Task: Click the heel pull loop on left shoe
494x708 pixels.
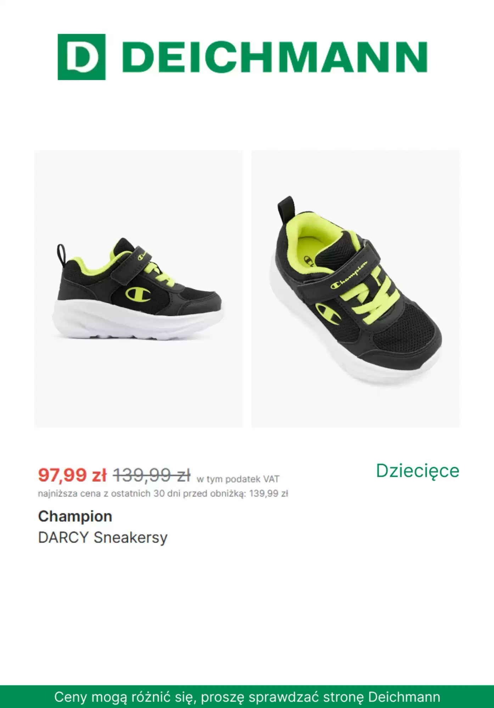Action: [61, 253]
